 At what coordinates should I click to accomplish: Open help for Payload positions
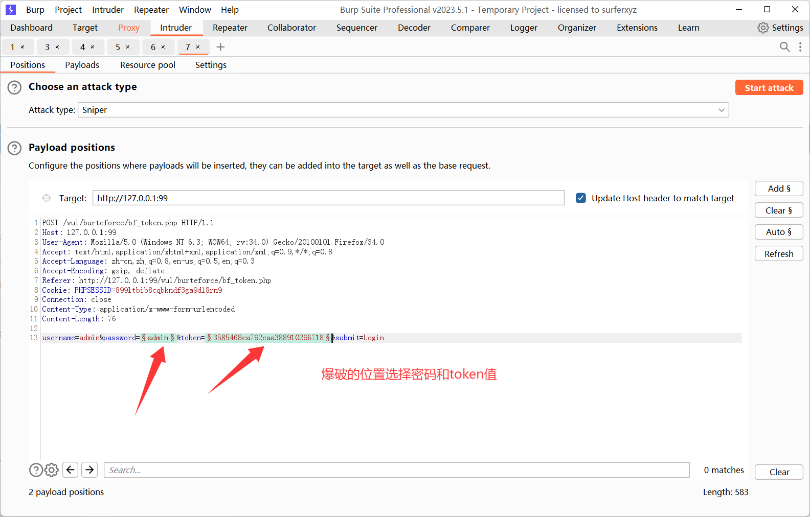pos(14,148)
